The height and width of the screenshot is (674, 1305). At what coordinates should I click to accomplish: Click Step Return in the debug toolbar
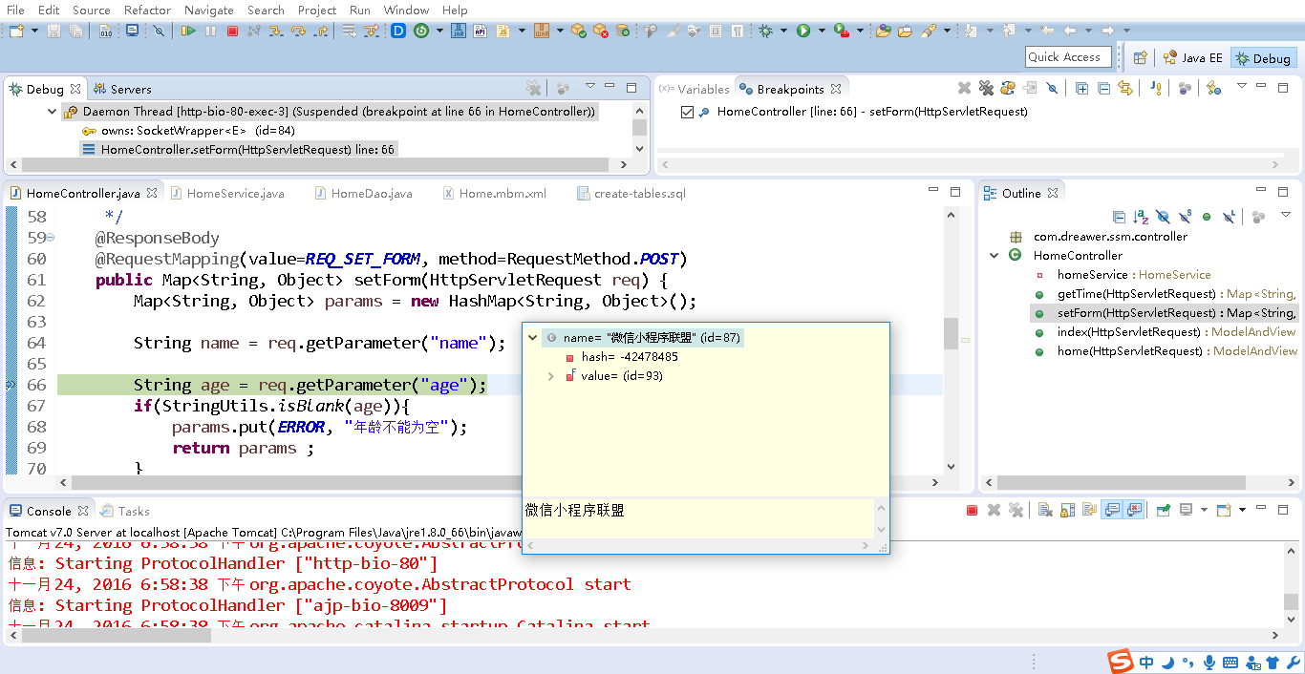[320, 31]
